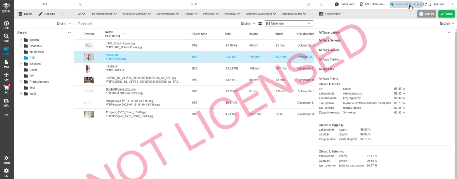Open the AI menu
This screenshot has height=179, width=457.
(81, 14)
